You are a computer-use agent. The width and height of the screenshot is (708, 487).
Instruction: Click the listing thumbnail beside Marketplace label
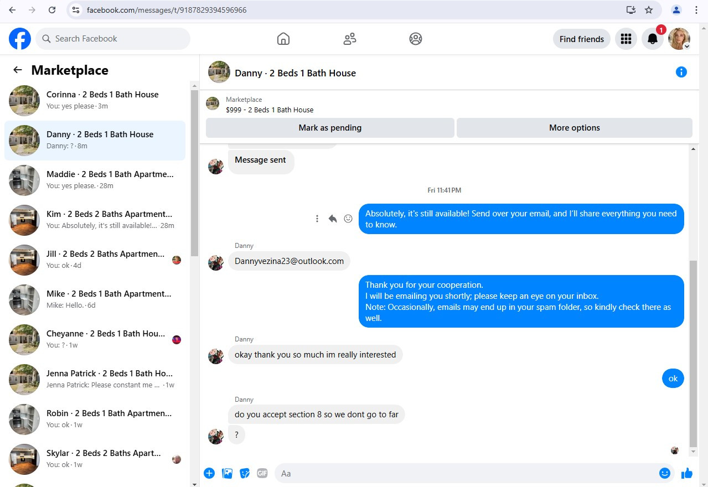[x=213, y=103]
